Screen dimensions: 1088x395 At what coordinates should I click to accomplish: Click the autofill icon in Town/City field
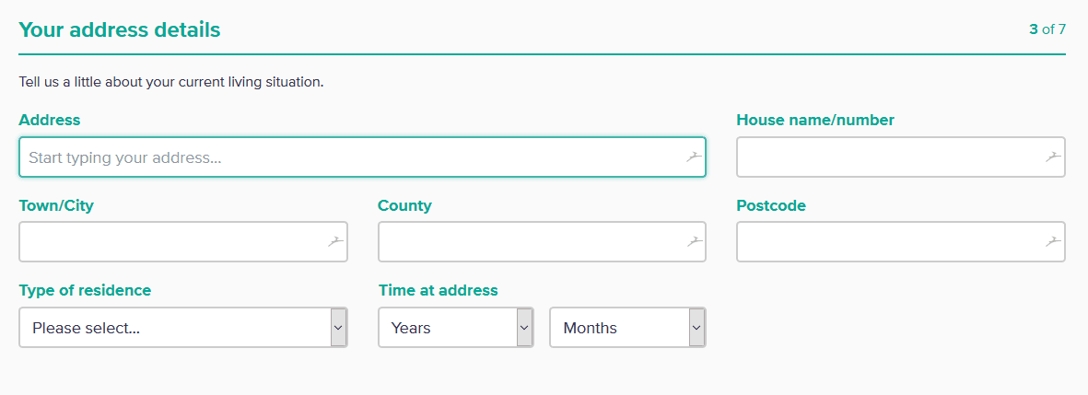pos(335,242)
